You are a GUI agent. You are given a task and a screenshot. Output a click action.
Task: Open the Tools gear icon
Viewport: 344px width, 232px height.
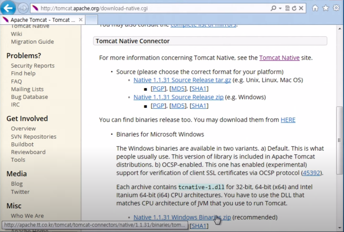click(x=336, y=8)
